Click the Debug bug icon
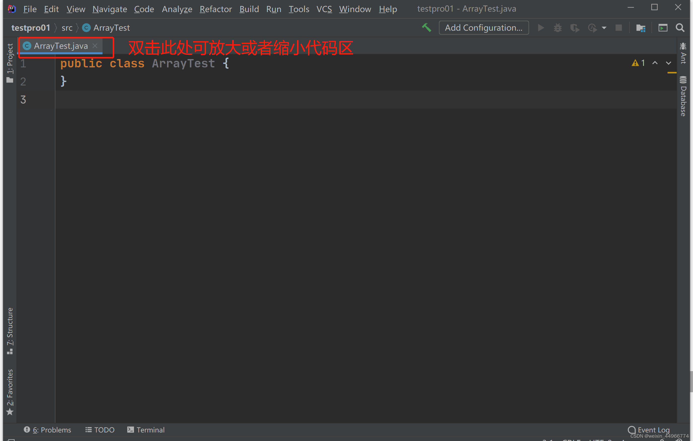693x441 pixels. 558,28
